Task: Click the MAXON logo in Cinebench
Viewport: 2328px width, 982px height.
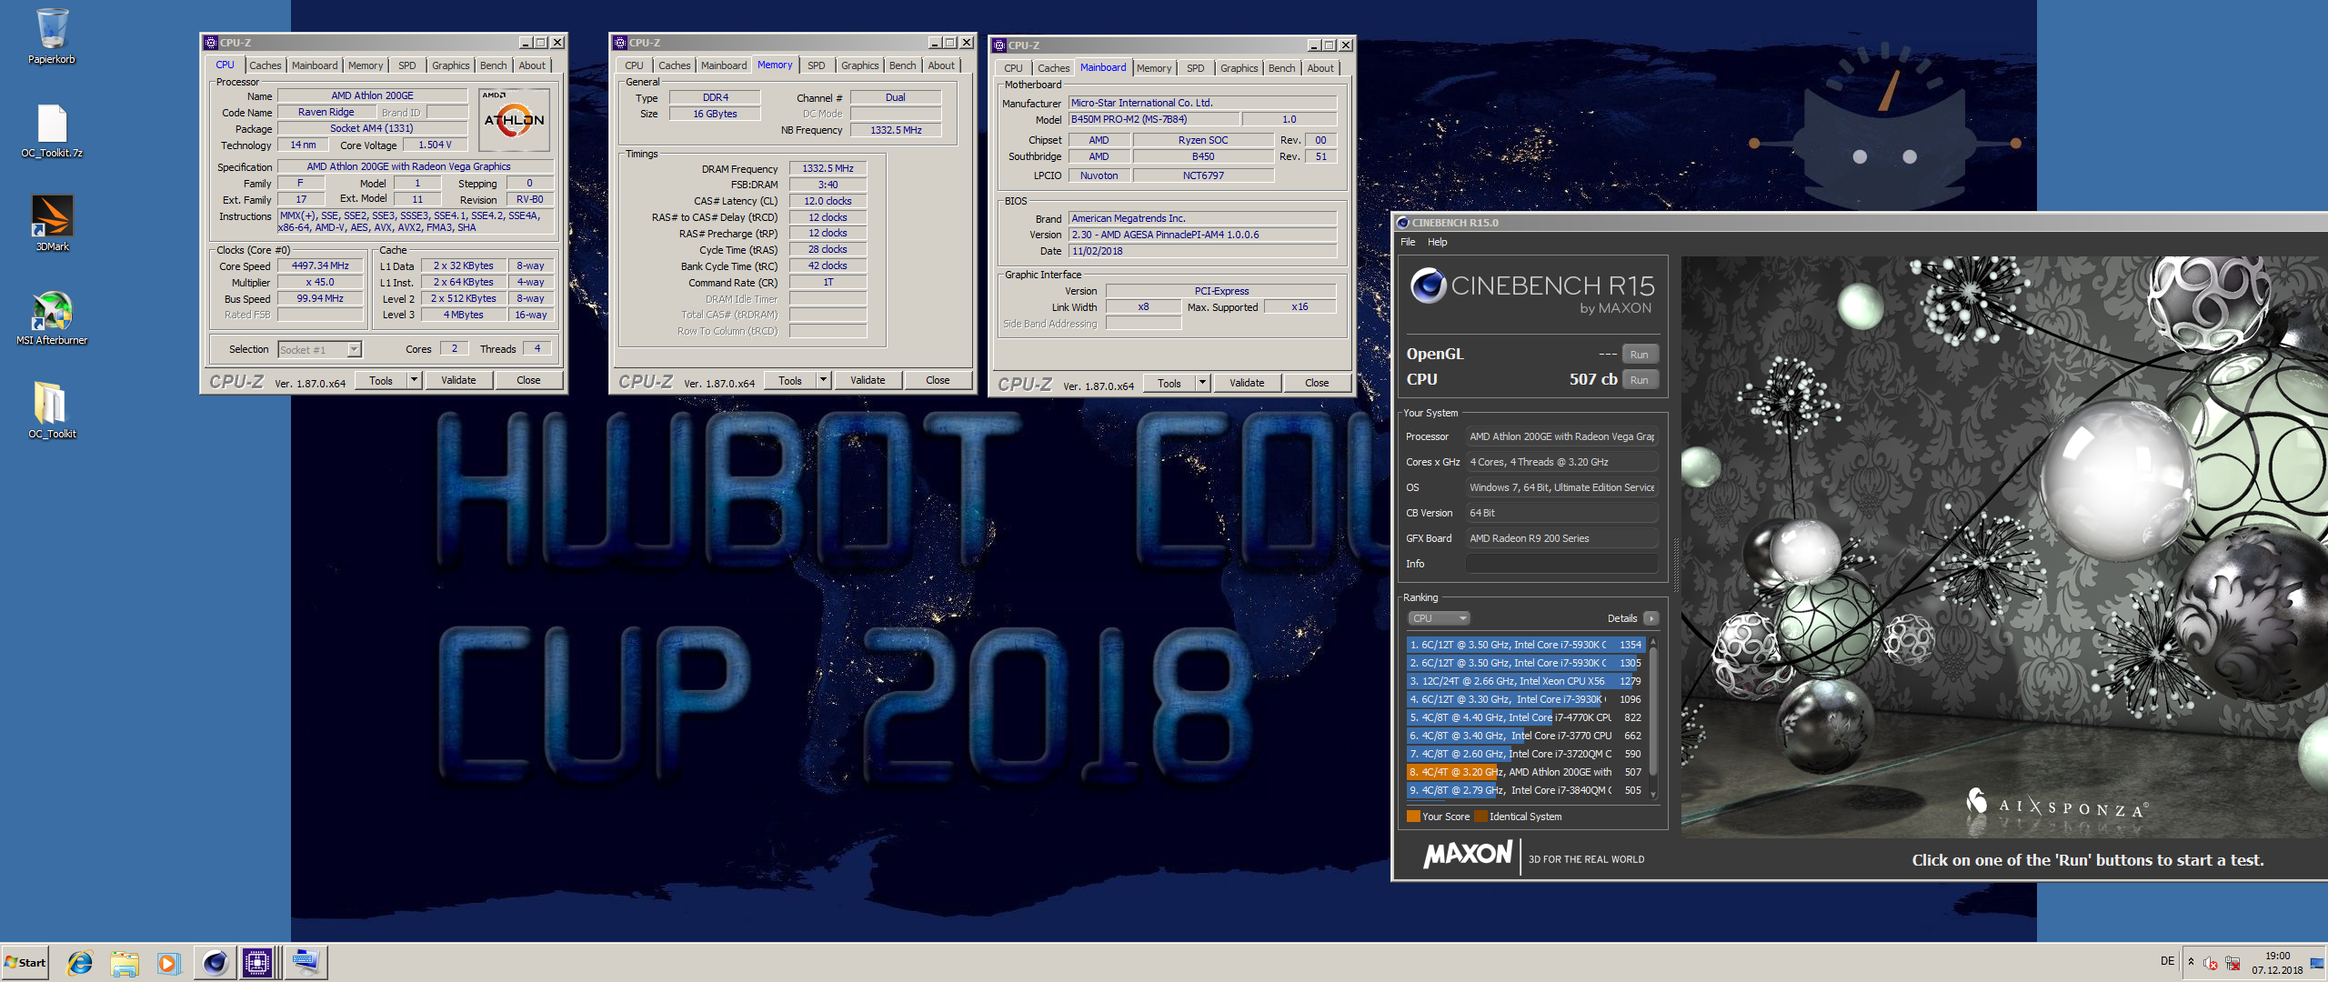Action: coord(1468,855)
